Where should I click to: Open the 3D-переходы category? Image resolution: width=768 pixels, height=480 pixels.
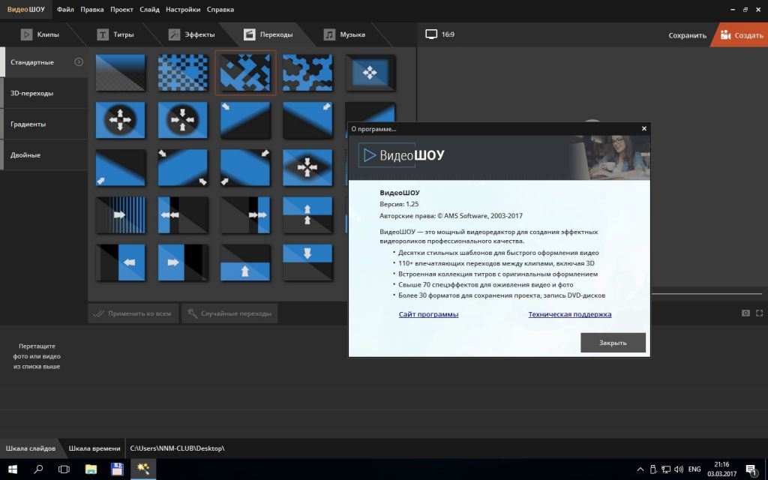[31, 93]
